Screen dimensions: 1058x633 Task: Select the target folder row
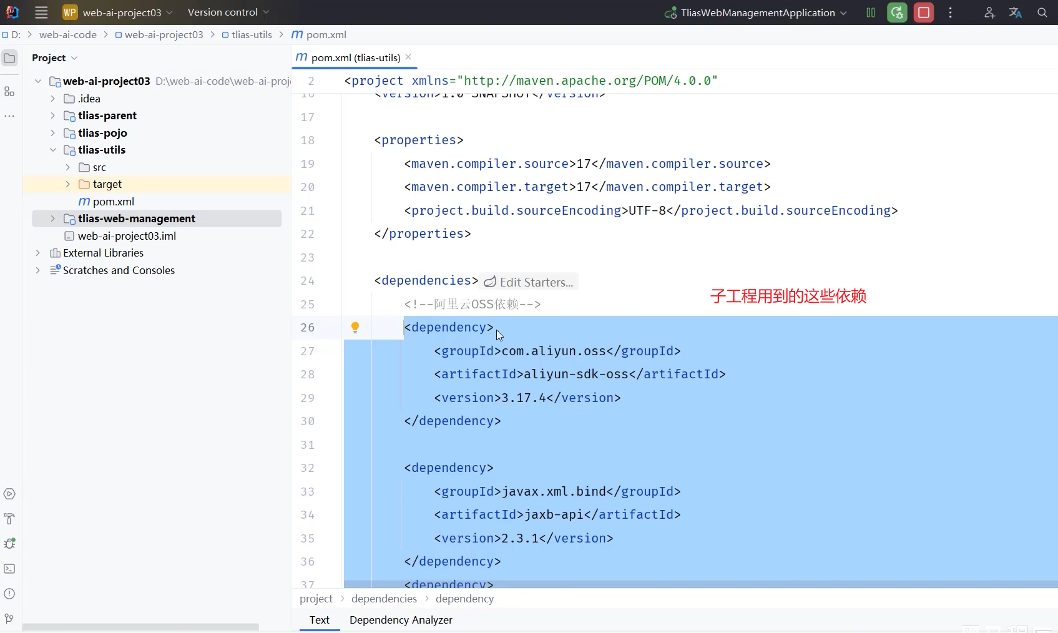point(157,184)
